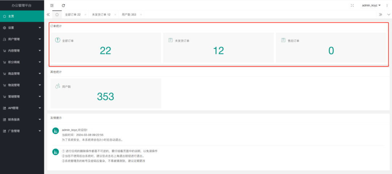The image size is (392, 174).
Task: Click the admin_ksyz,欢迎您! greeting
Action: coord(75,130)
